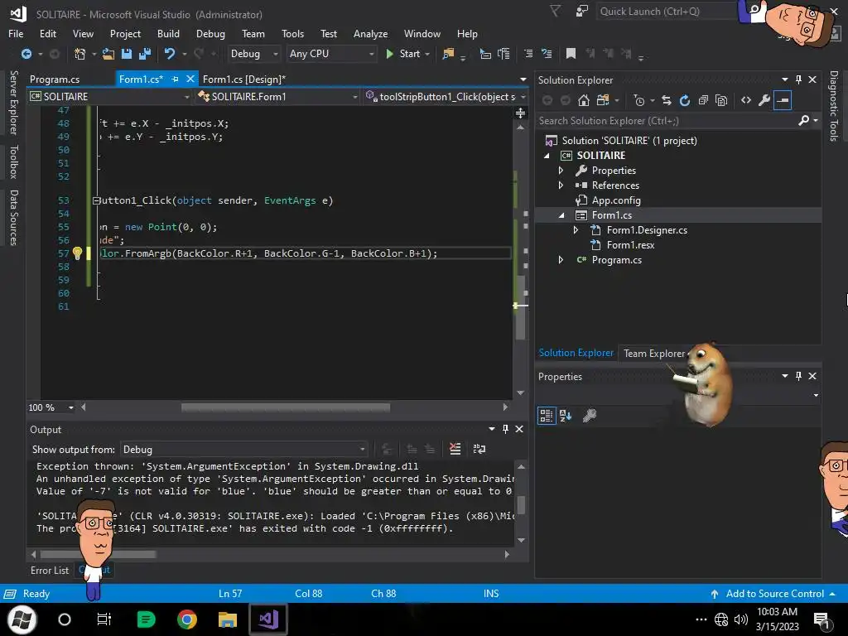This screenshot has width=848, height=636.
Task: Open the Server Explorer side tab
Action: coord(13,103)
